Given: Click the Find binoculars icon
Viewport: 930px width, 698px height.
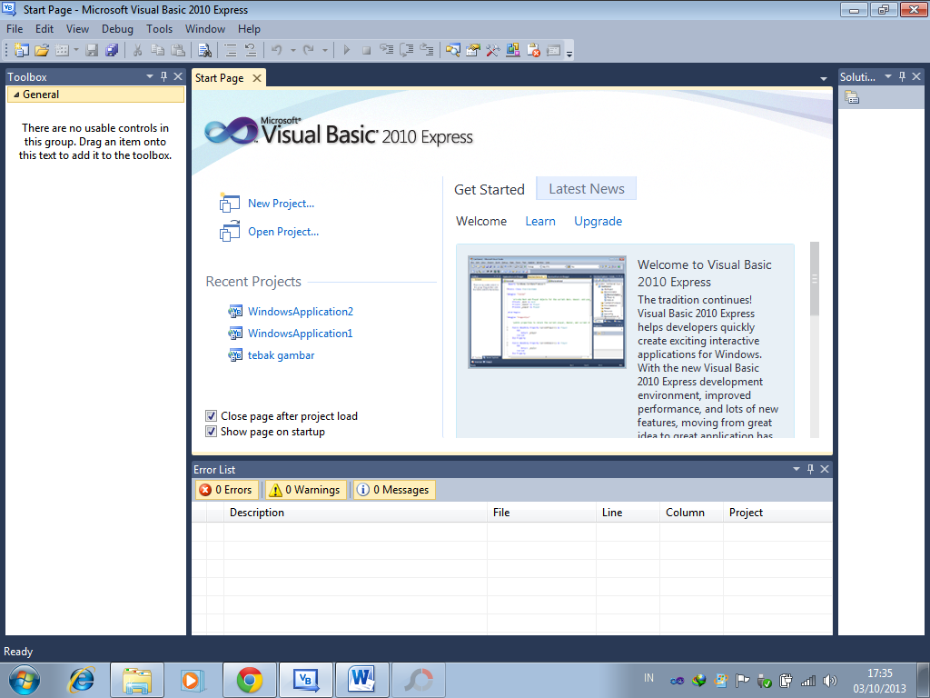Looking at the screenshot, I should point(204,51).
